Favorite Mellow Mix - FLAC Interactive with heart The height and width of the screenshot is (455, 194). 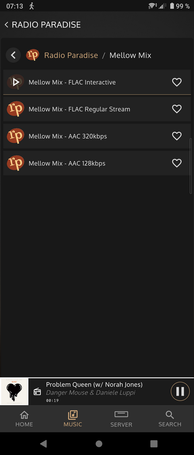click(x=177, y=82)
